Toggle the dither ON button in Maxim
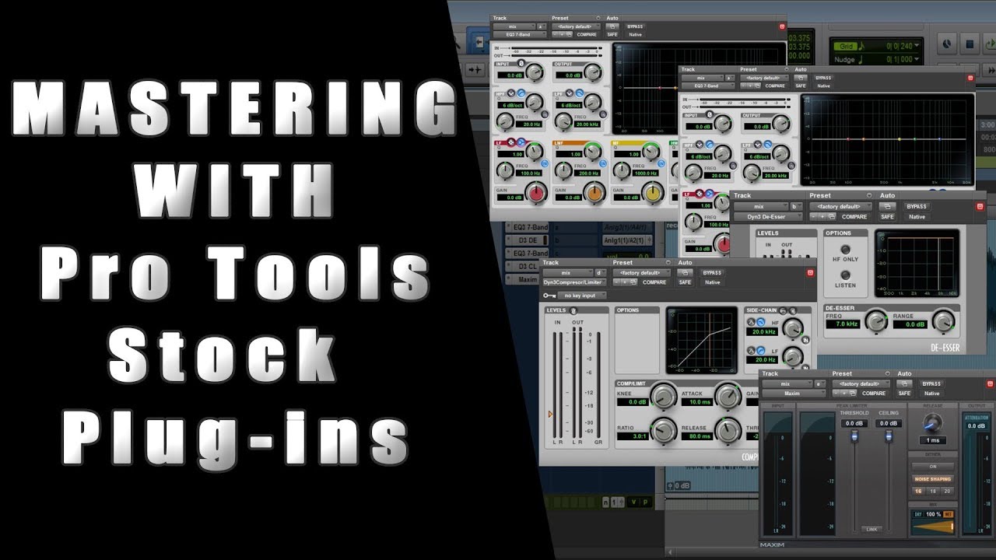Image resolution: width=996 pixels, height=560 pixels. [933, 467]
